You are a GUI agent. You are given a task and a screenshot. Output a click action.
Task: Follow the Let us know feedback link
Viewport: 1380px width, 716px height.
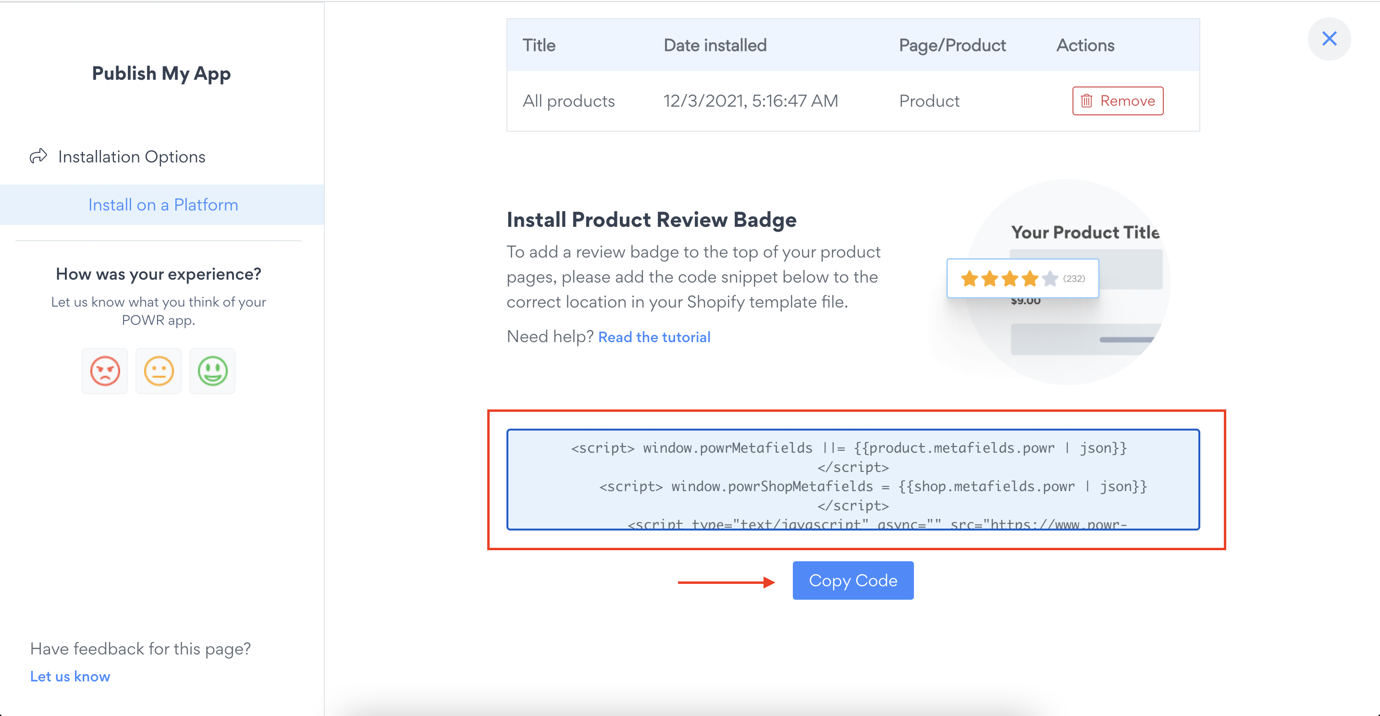(70, 676)
